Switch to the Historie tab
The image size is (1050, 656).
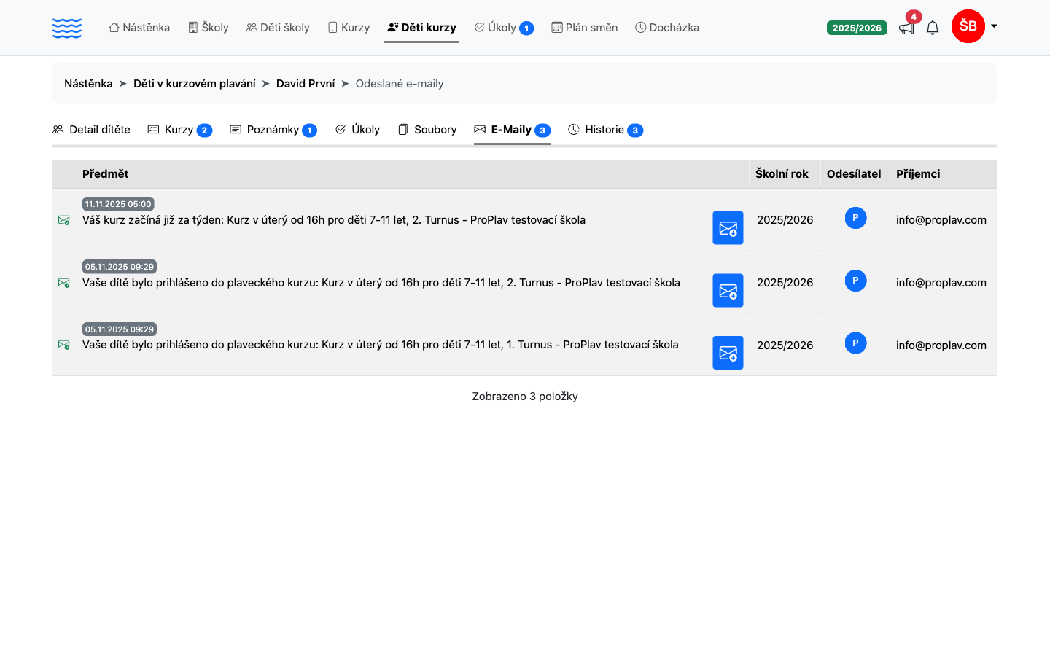click(605, 130)
